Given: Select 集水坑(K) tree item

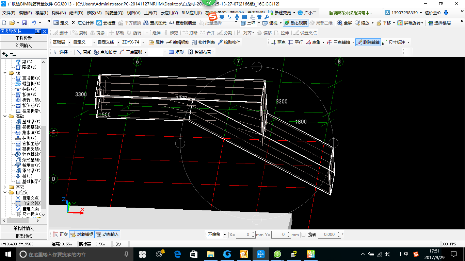Looking at the screenshot, I should [28, 133].
